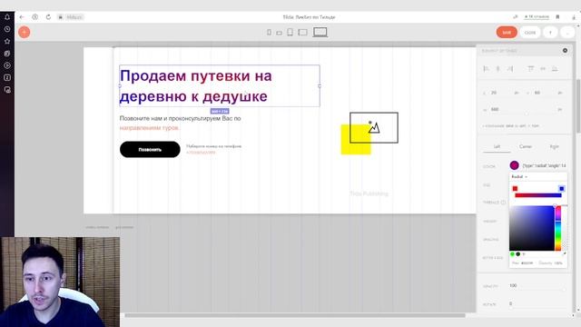The image size is (581, 327).
Task: Select the red gradient stop
Action: 515,189
